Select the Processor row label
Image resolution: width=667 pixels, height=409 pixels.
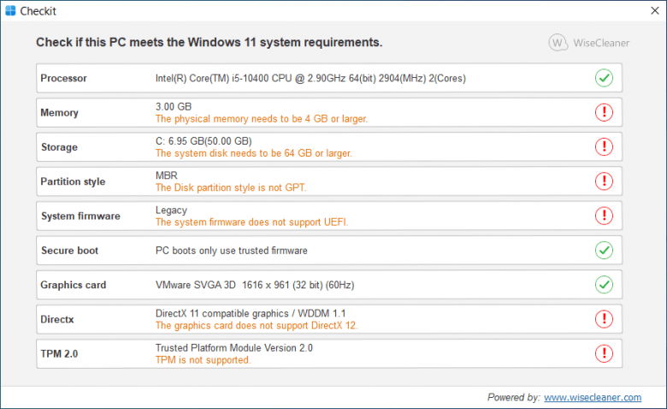pos(63,79)
